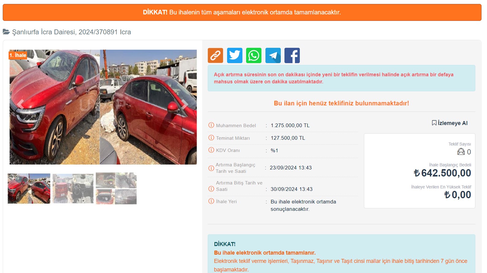Click info icon for Artırma Bitiş Tarih
This screenshot has height=273, width=487.
(211, 189)
